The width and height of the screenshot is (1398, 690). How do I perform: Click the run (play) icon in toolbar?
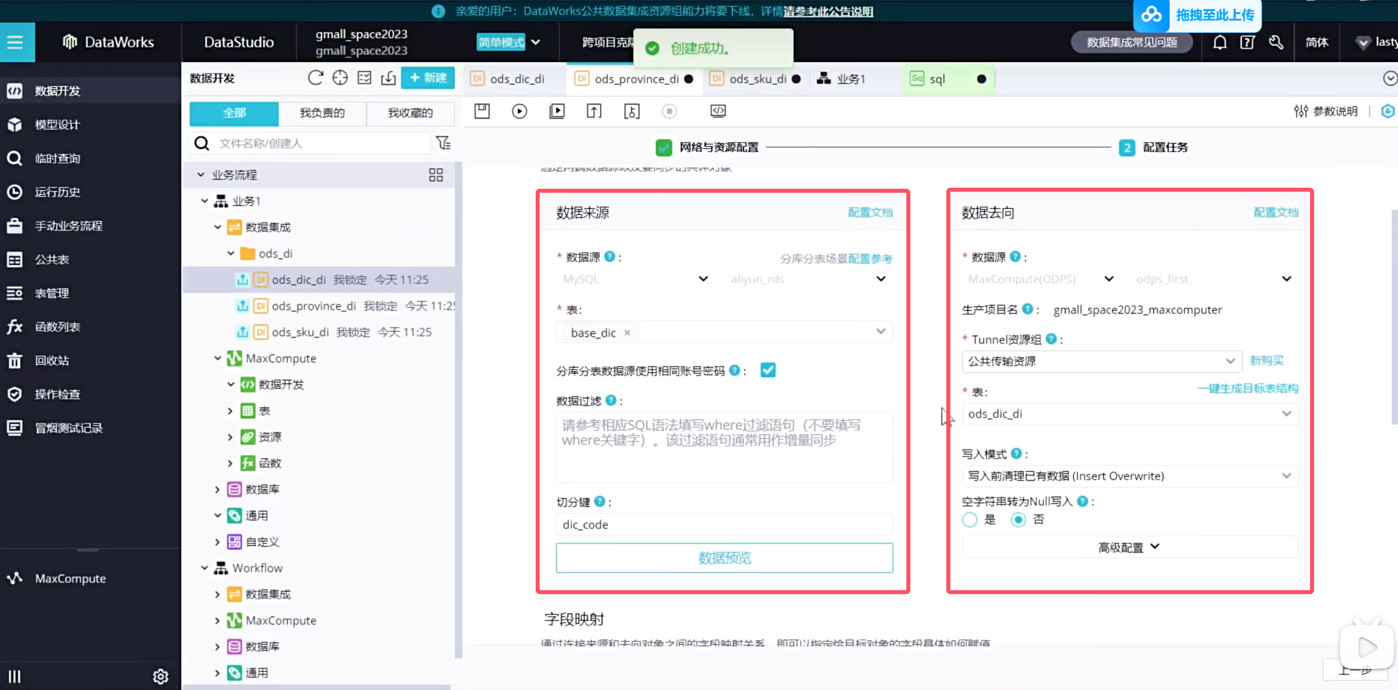pos(519,111)
